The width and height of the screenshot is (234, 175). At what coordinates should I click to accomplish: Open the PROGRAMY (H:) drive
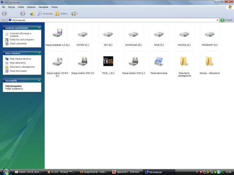210,34
